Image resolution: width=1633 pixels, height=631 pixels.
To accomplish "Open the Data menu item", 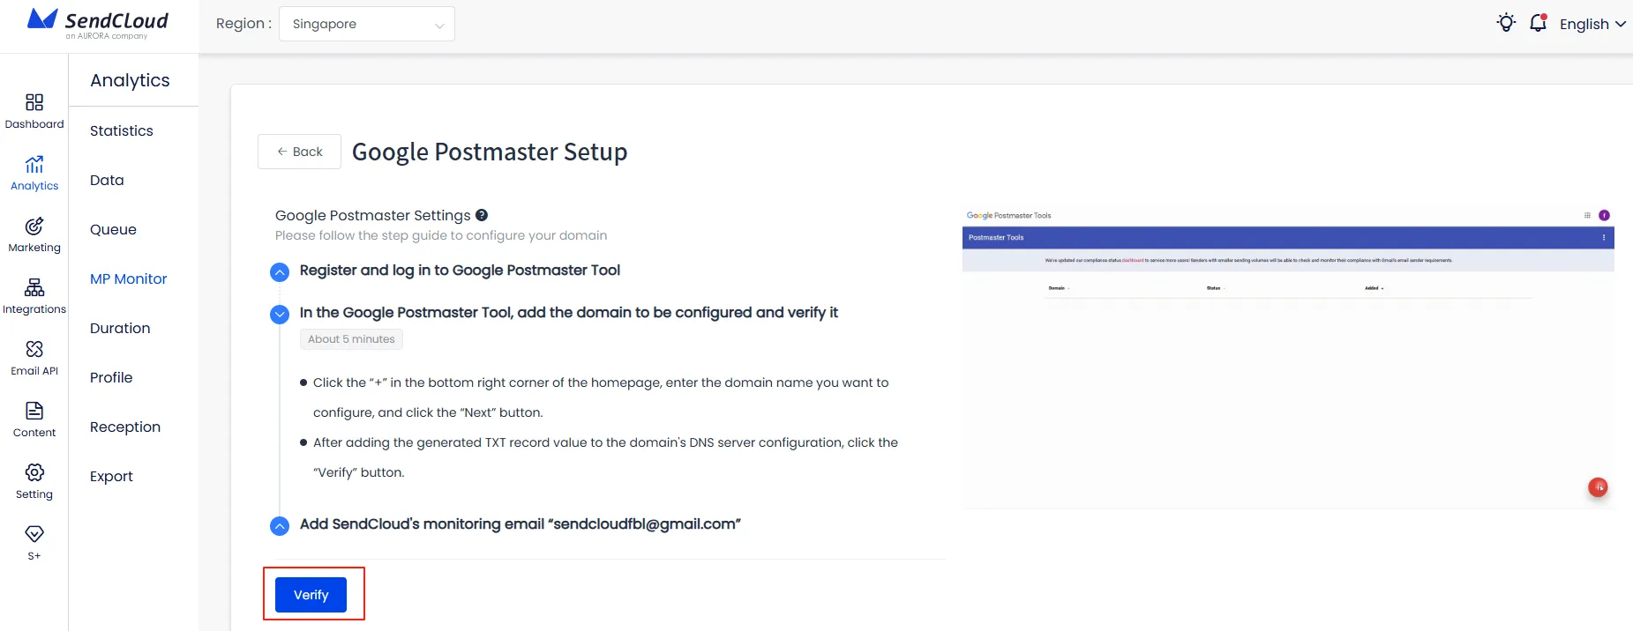I will [107, 180].
